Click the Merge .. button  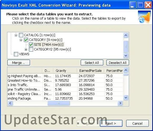pos(19,63)
